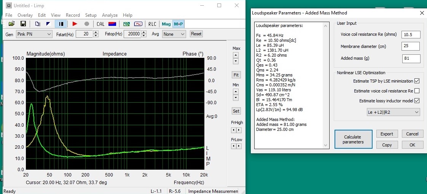Increase Fstop with the up arrow
The width and height of the screenshot is (427, 194).
point(144,32)
